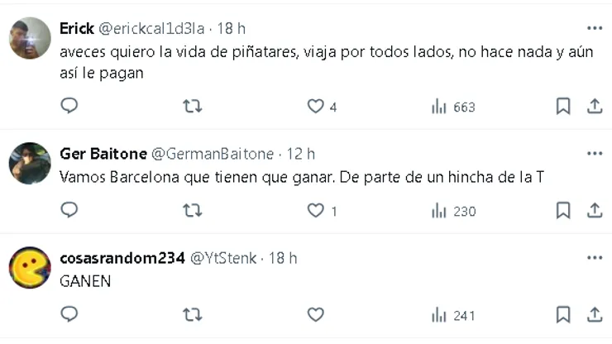Image resolution: width=612 pixels, height=344 pixels.
Task: Reply to Ger Baitone's tweet
Action: tap(69, 211)
